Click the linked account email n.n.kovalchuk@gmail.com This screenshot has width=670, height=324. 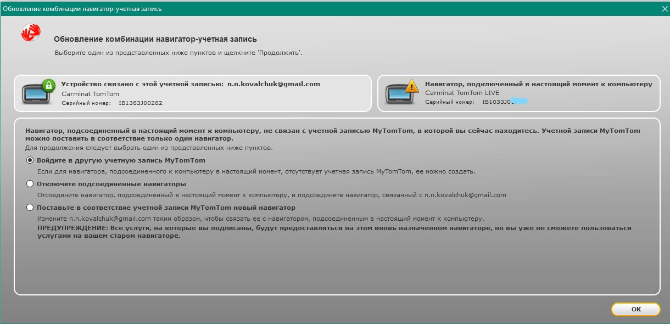pos(273,84)
